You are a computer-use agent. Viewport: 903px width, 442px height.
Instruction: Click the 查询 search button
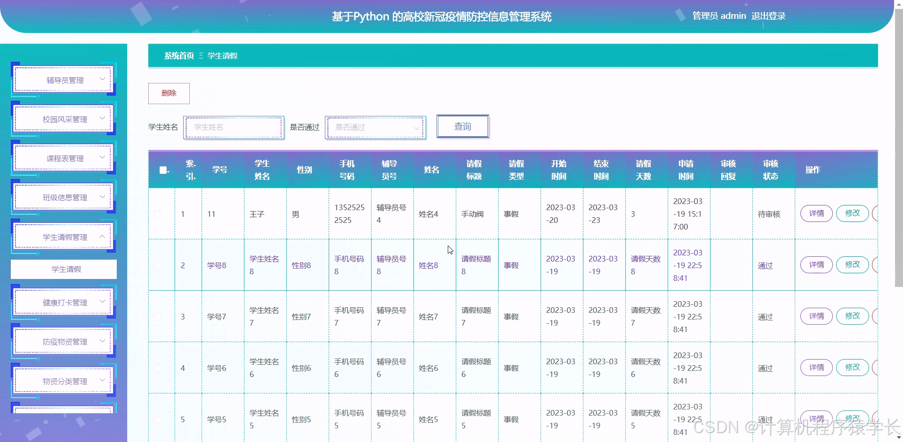[463, 126]
